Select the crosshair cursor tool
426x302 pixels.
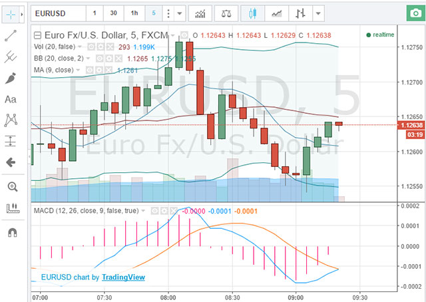(11, 13)
